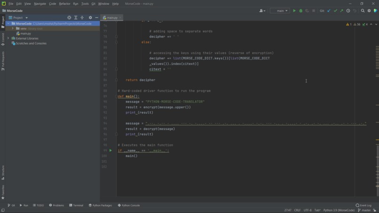Push commits with Git arrow icon
379x213 pixels.
pos(341,11)
